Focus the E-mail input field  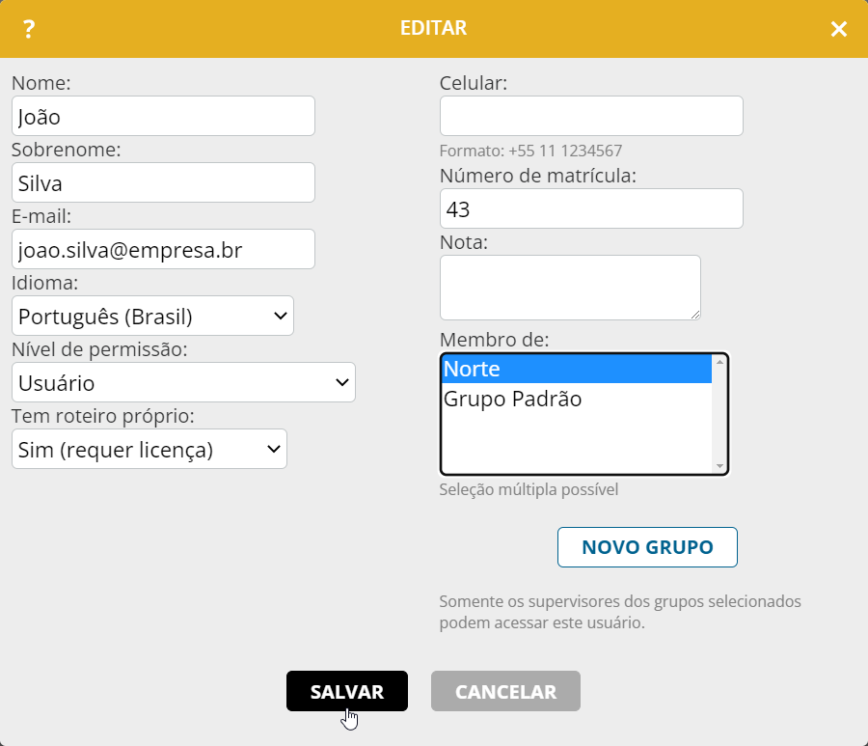163,249
